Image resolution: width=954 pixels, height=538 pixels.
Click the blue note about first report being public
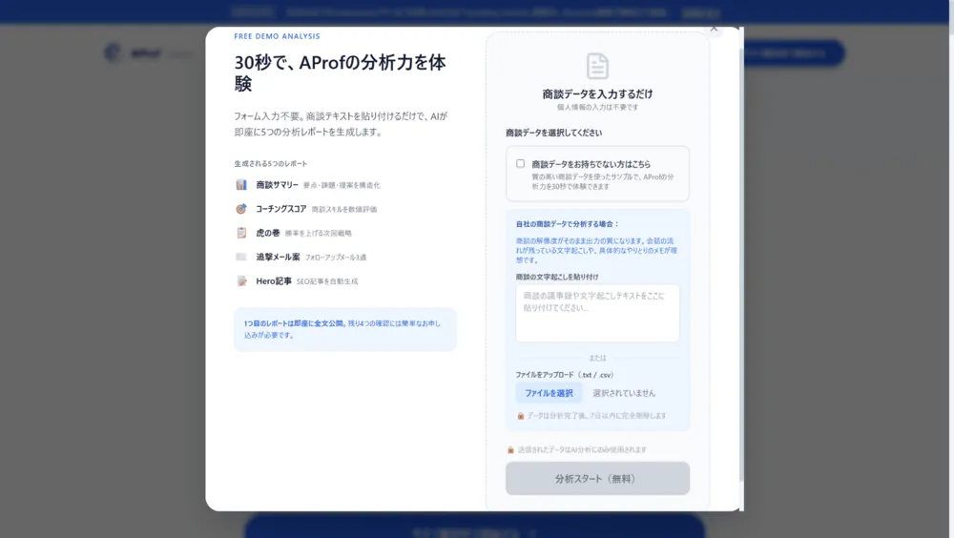(x=345, y=329)
